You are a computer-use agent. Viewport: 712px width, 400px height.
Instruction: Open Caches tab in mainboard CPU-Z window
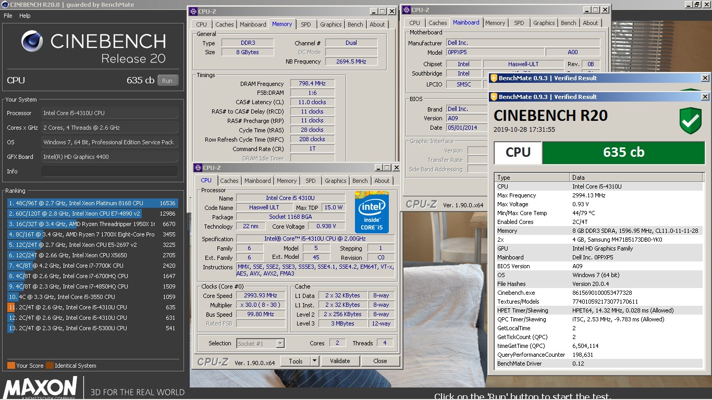[437, 23]
